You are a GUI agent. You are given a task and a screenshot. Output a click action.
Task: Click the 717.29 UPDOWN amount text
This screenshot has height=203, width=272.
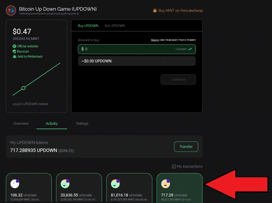pyautogui.click(x=174, y=195)
